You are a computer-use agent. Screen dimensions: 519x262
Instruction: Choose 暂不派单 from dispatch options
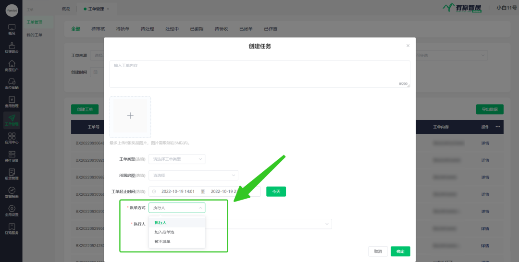click(162, 241)
